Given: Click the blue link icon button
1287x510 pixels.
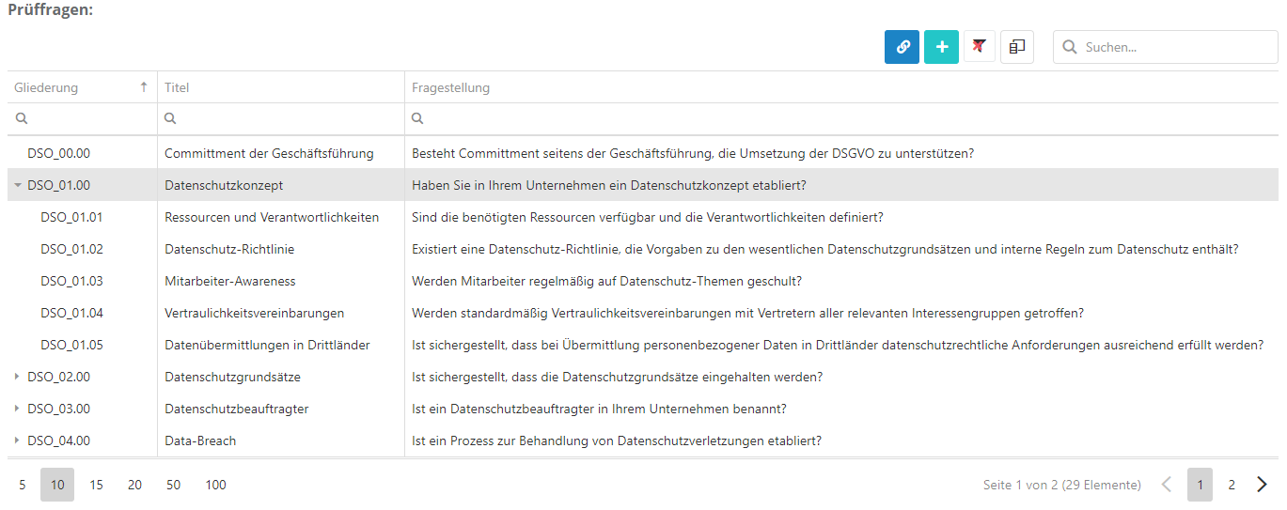Looking at the screenshot, I should (902, 47).
